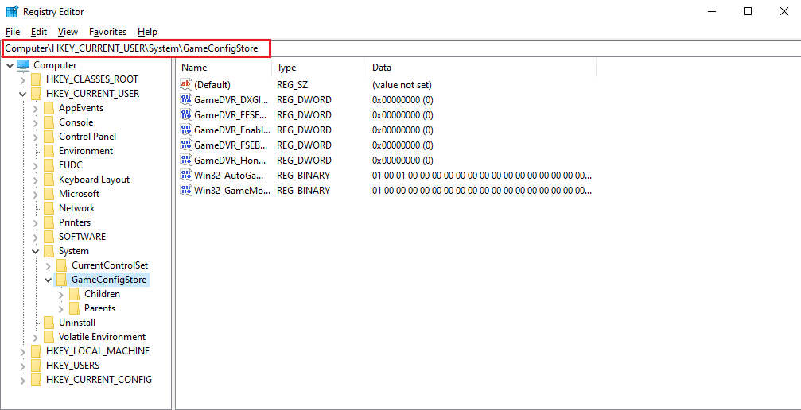Click the AppEvents folder icon
This screenshot has height=410, width=801.
click(49, 108)
